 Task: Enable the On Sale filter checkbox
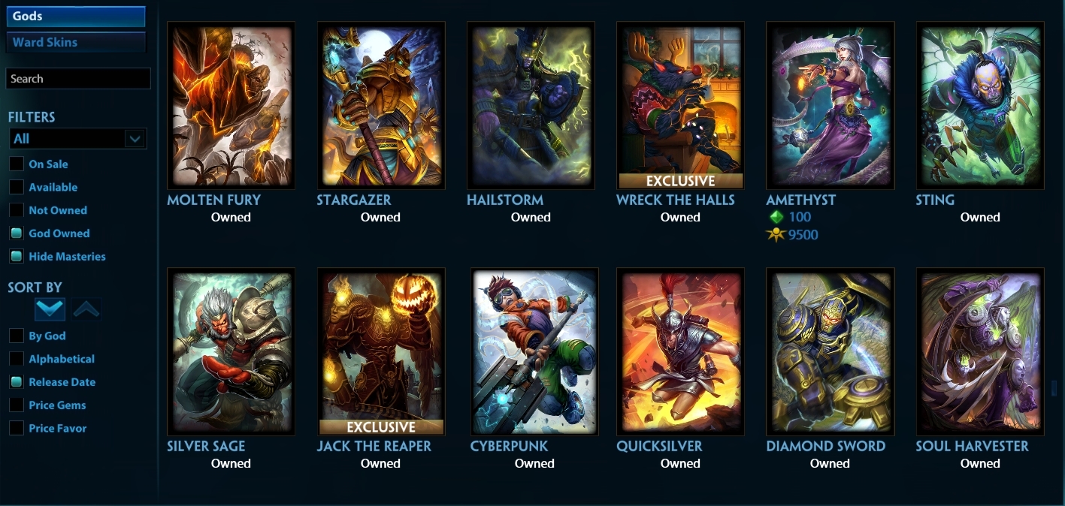(16, 164)
